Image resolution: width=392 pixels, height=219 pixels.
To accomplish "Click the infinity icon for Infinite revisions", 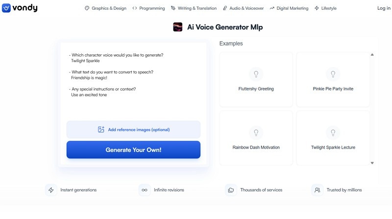I will [x=144, y=190].
